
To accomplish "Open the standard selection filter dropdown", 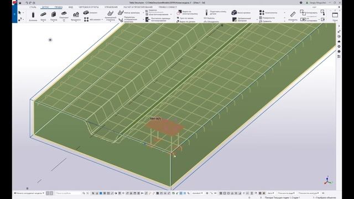I will coord(197,193).
